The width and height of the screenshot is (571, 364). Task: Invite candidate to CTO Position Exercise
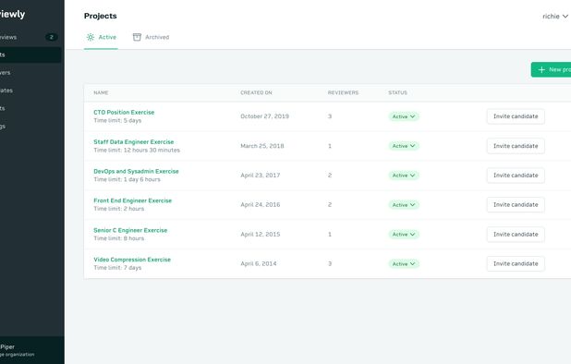pos(516,116)
